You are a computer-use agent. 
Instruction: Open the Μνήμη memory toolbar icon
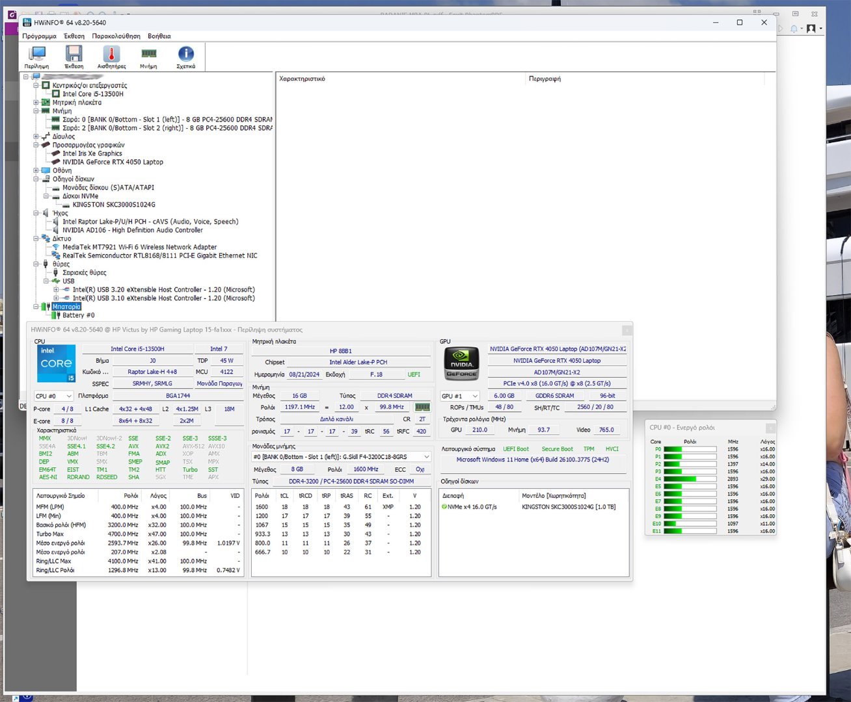(x=148, y=57)
